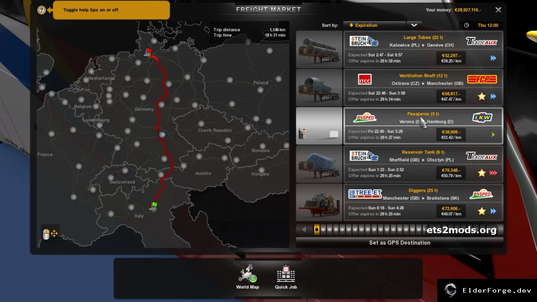Screen dimensions: 537x302
Task: Click the "€68,817.-" payout on Ventilation Shaft
Action: pyautogui.click(x=451, y=94)
